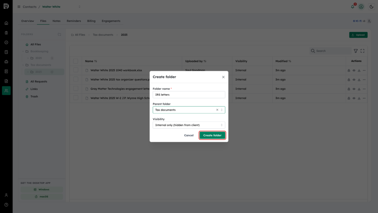Open the Engagements tab
Viewport: 378px width, 213px height.
click(x=111, y=21)
